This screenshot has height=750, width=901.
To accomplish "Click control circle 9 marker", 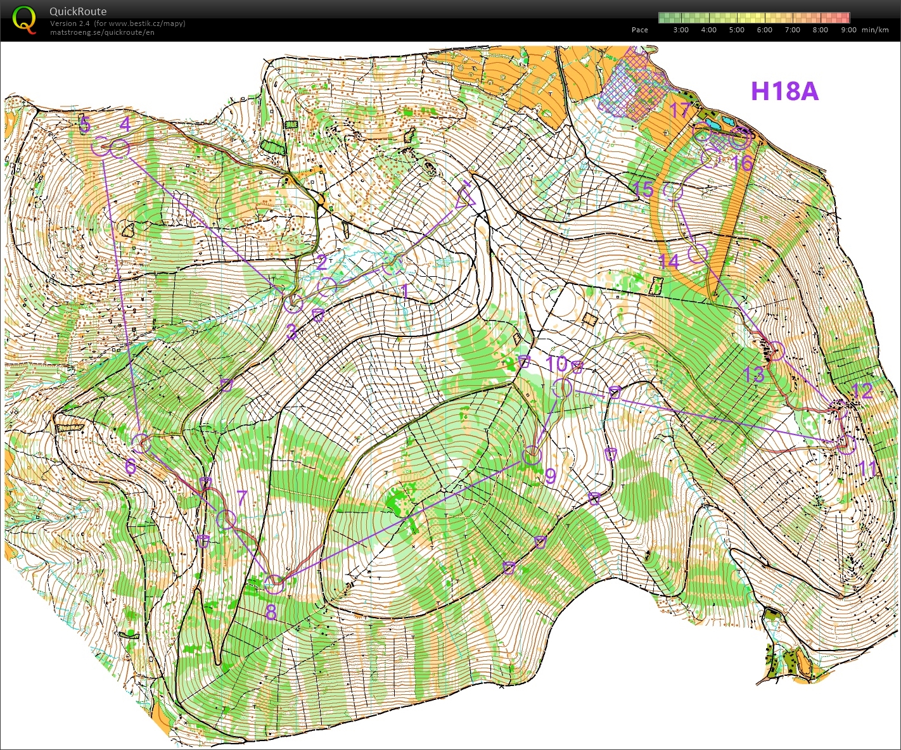I will tap(532, 454).
